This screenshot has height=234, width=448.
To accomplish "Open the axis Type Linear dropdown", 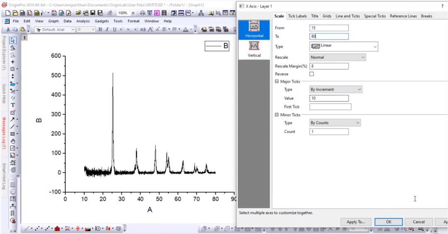I will pyautogui.click(x=344, y=47).
